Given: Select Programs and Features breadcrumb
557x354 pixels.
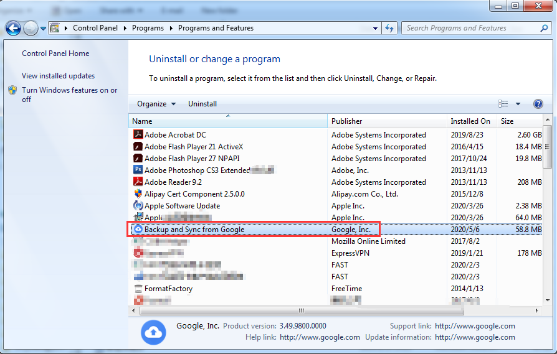Looking at the screenshot, I should 216,28.
